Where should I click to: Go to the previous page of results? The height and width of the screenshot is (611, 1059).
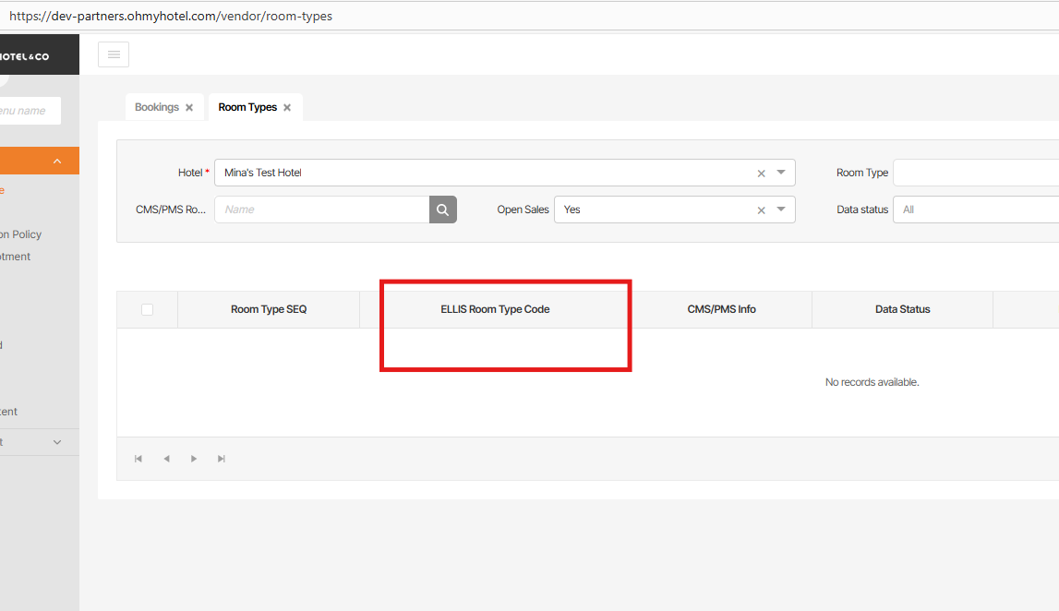point(166,459)
